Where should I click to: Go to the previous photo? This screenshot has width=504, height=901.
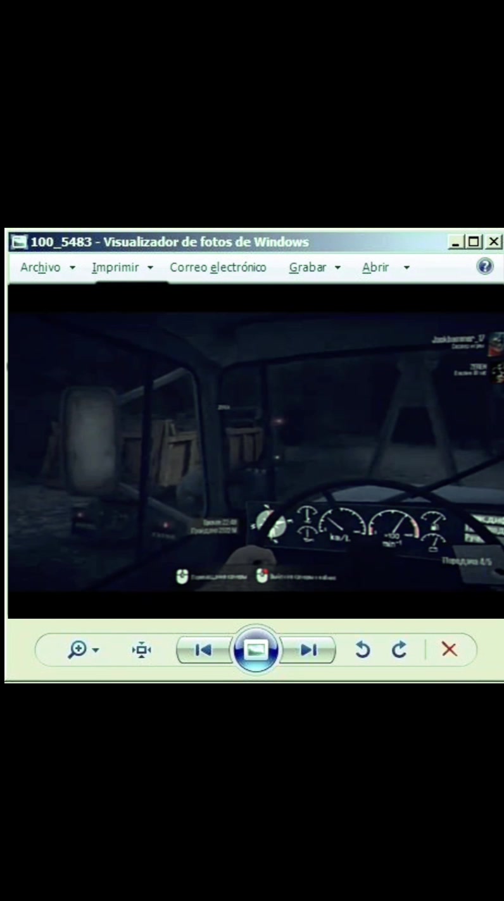(x=203, y=650)
